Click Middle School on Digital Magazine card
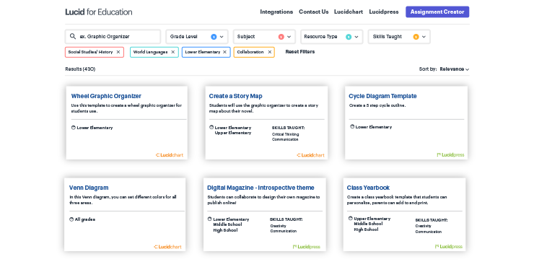This screenshot has height=280, width=534. coord(227,224)
